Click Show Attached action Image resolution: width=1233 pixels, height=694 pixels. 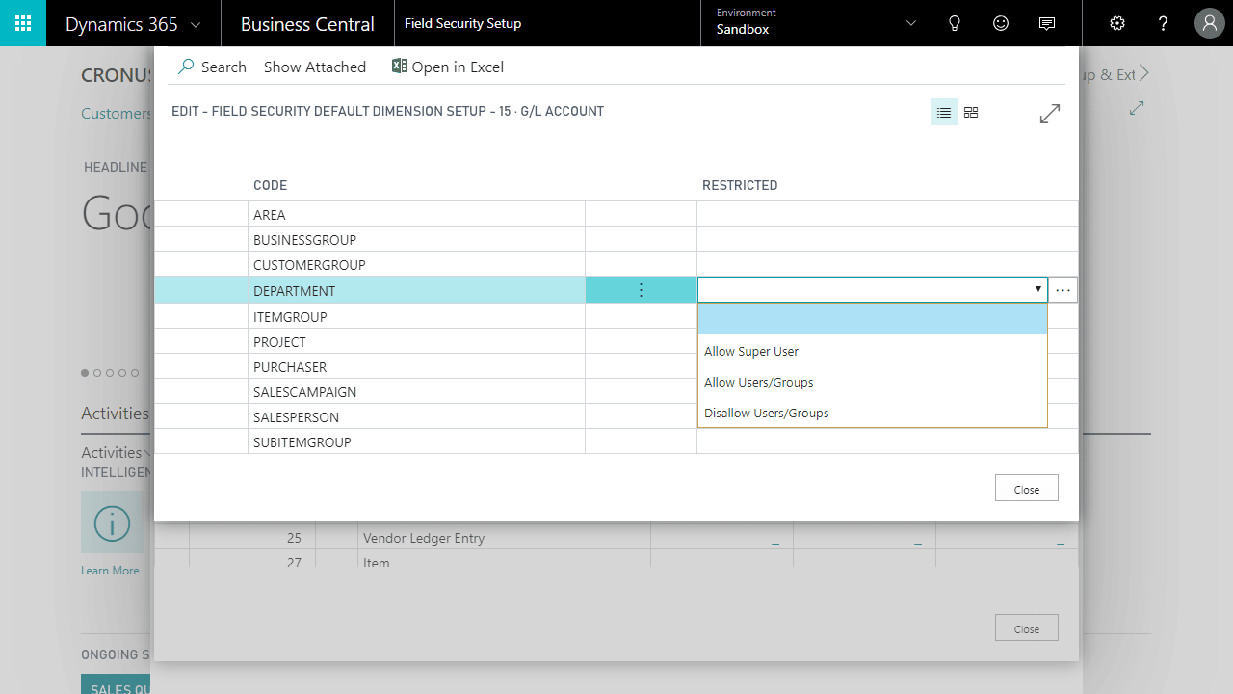coord(315,67)
